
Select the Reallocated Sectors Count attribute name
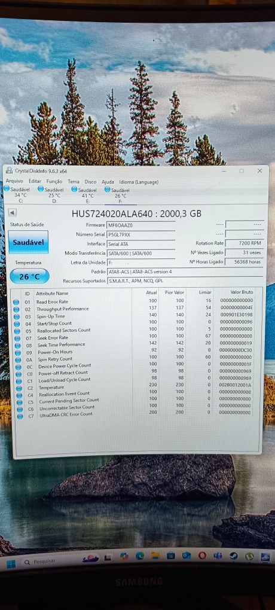pyautogui.click(x=64, y=330)
